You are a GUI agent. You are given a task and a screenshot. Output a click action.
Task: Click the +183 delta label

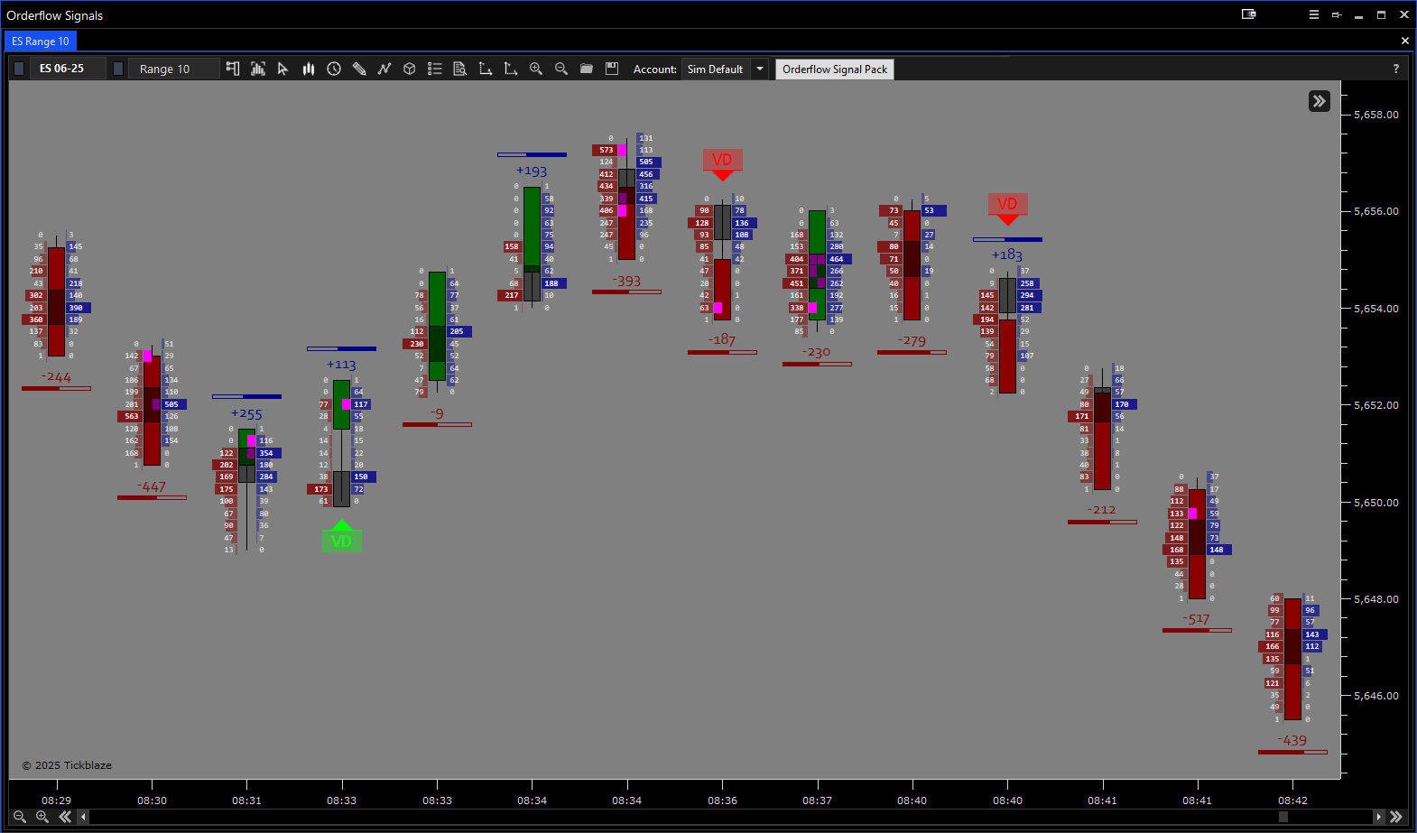(1007, 255)
